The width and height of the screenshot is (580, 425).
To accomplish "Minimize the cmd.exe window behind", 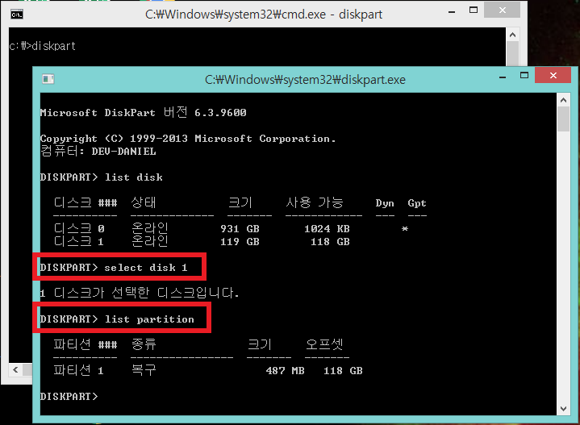I will coord(452,11).
